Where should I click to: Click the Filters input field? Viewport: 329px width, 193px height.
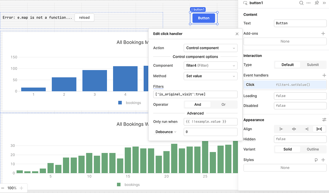[195, 94]
